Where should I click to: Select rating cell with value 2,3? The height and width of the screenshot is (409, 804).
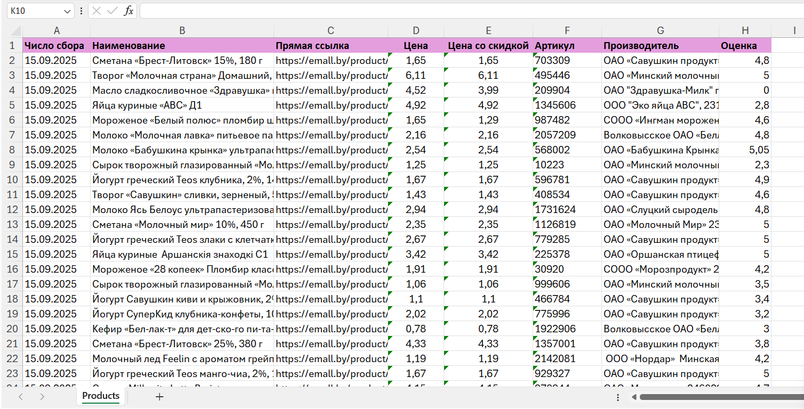(x=745, y=165)
